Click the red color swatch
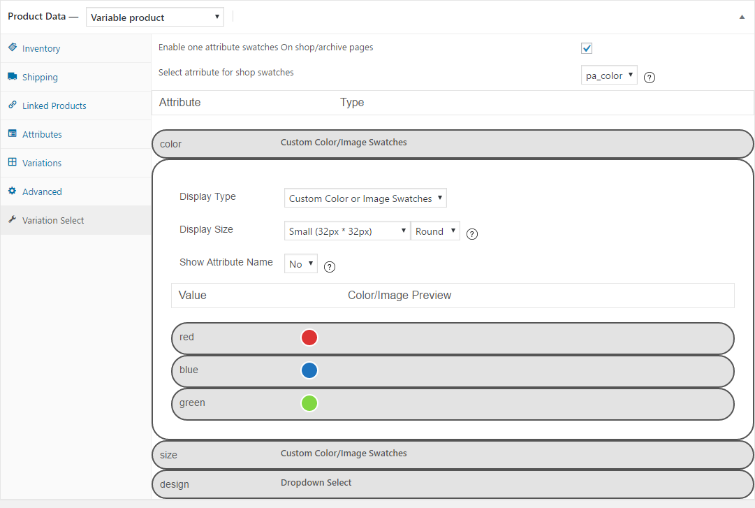755x508 pixels. coord(309,338)
